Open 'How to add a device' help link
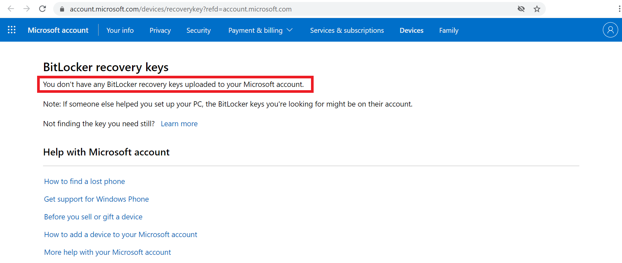This screenshot has height=263, width=622. [x=121, y=234]
